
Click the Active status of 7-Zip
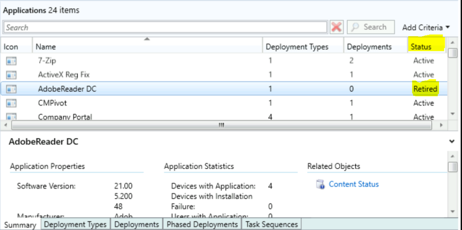tap(424, 61)
